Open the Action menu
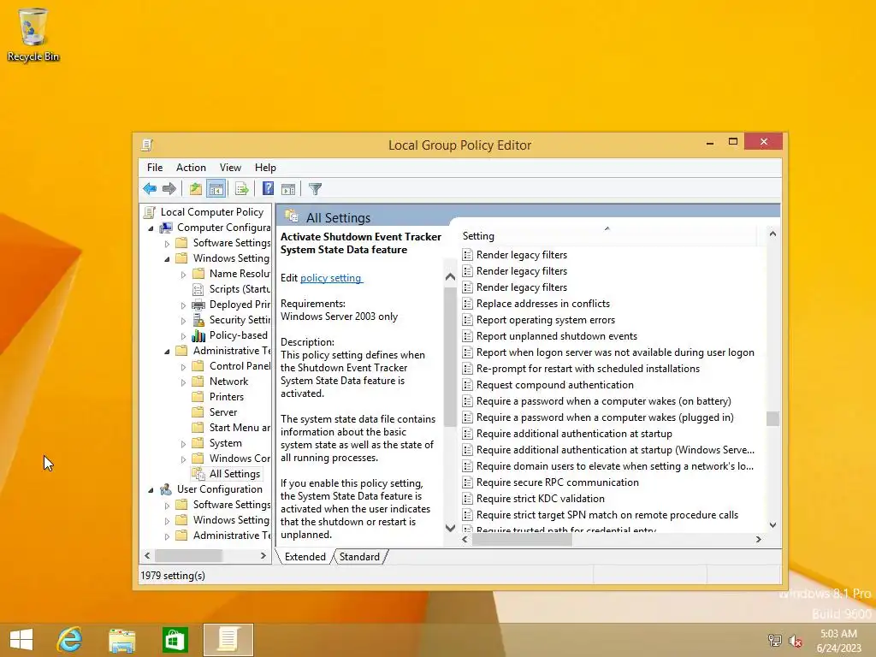This screenshot has height=657, width=876. (x=191, y=168)
